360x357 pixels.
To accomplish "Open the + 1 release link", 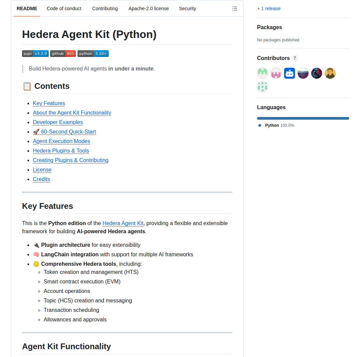I will (x=269, y=8).
